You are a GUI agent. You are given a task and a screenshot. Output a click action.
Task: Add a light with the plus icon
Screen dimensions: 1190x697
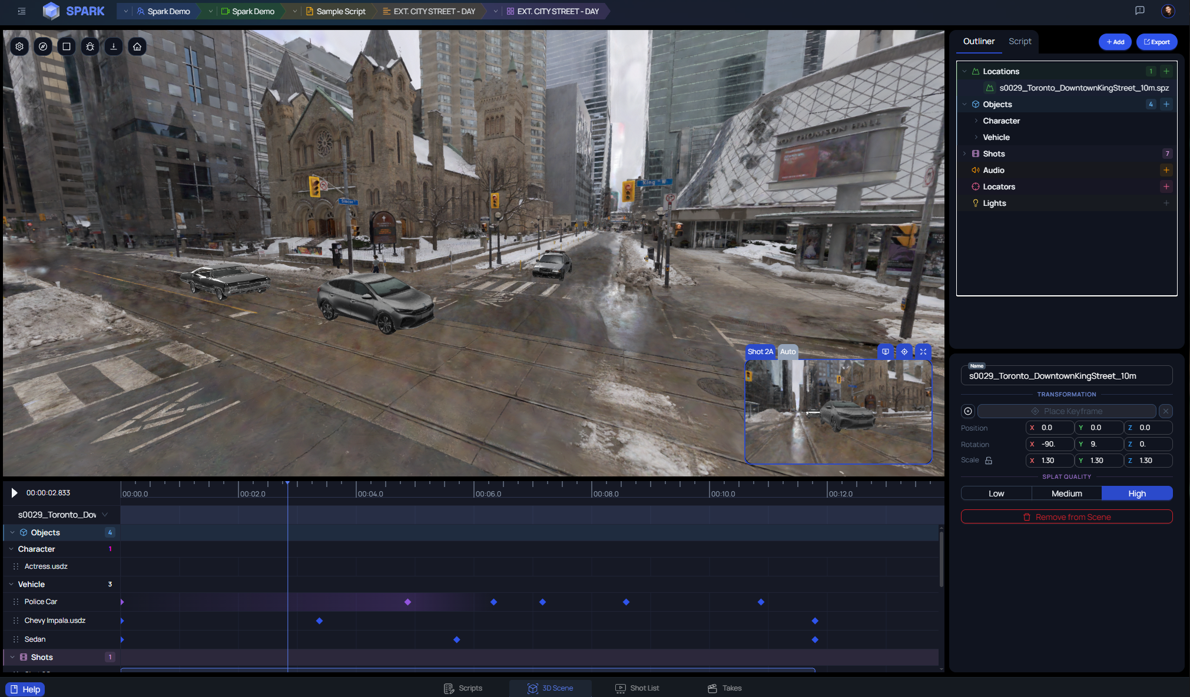(x=1166, y=203)
